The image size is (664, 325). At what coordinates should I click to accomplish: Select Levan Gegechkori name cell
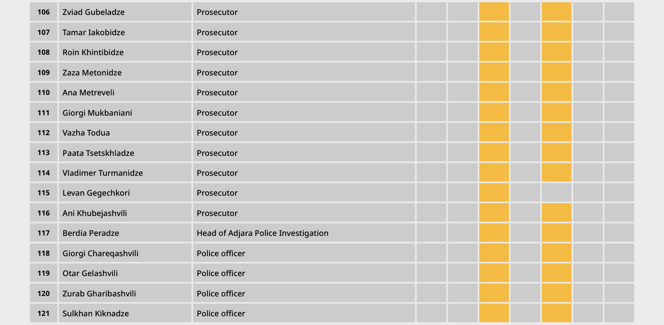(x=125, y=192)
